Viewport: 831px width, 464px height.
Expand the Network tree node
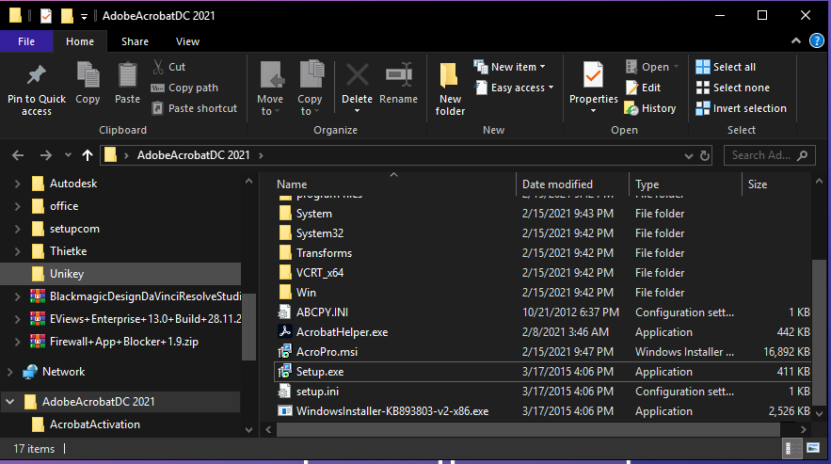[9, 372]
